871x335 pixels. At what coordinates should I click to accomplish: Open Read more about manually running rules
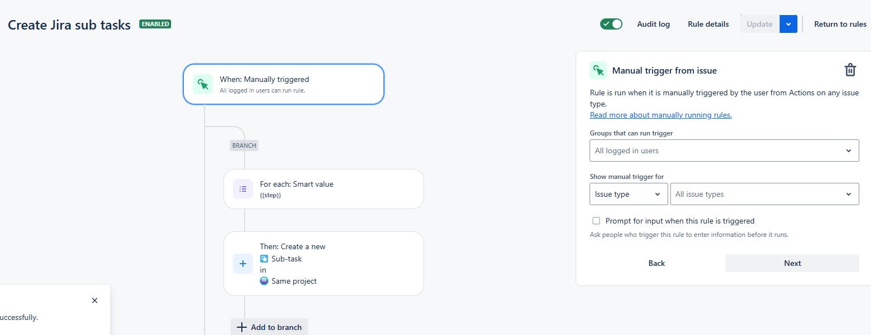(x=661, y=115)
